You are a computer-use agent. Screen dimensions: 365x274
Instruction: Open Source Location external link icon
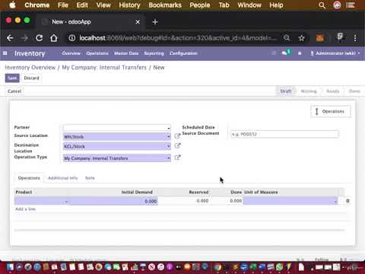[177, 136]
